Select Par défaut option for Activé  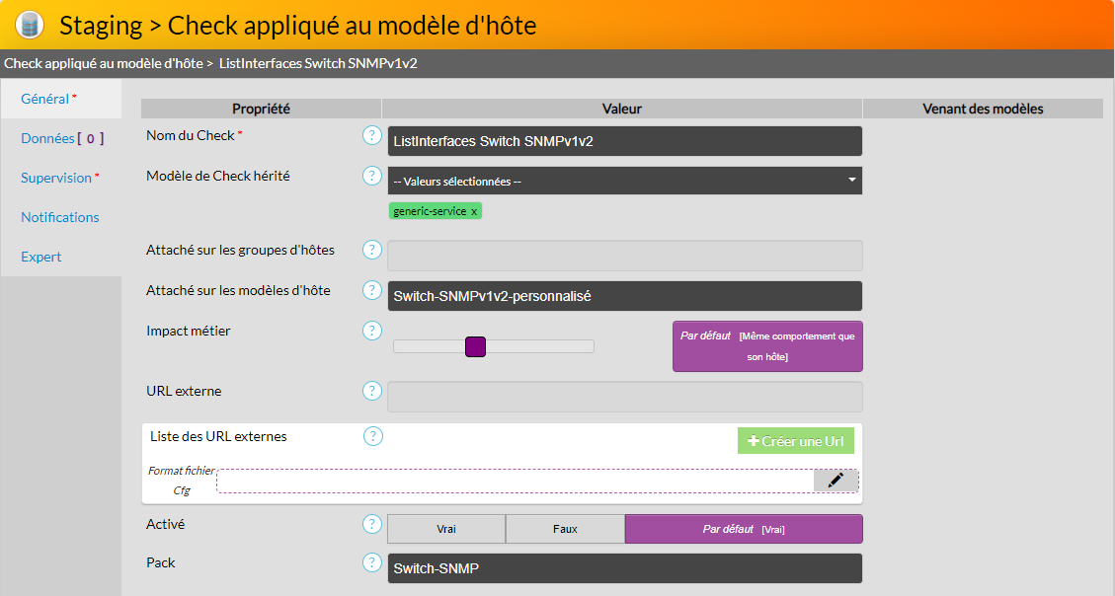click(x=744, y=529)
